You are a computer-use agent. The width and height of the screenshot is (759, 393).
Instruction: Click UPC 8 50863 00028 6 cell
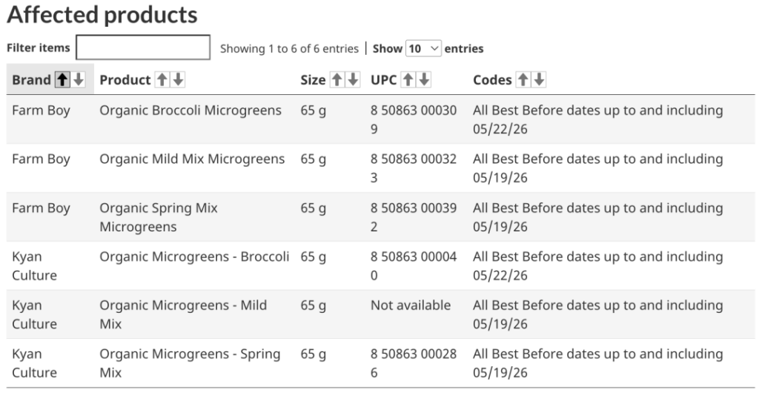[x=414, y=363]
